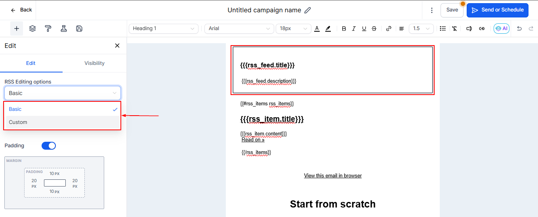The width and height of the screenshot is (538, 217).
Task: Click the floppy disk saved blocks icon
Action: pyautogui.click(x=79, y=29)
